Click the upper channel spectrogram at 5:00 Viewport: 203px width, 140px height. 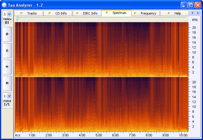[x=98, y=48]
